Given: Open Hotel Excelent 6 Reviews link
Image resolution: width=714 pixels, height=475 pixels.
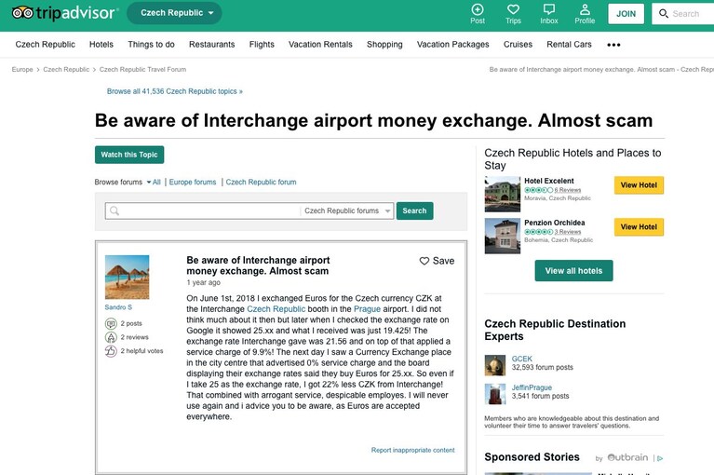Looking at the screenshot, I should click(567, 190).
